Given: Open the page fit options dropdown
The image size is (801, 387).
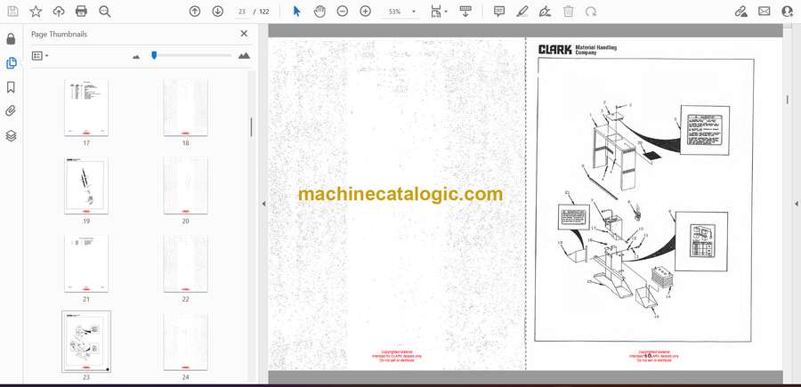Looking at the screenshot, I should click(x=438, y=12).
